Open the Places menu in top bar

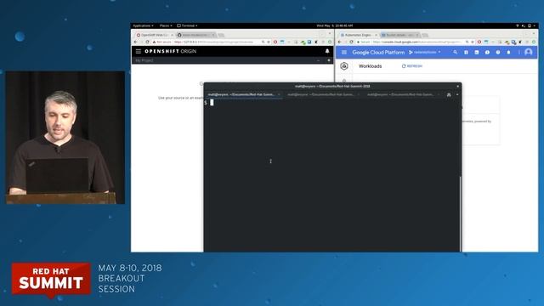point(166,25)
